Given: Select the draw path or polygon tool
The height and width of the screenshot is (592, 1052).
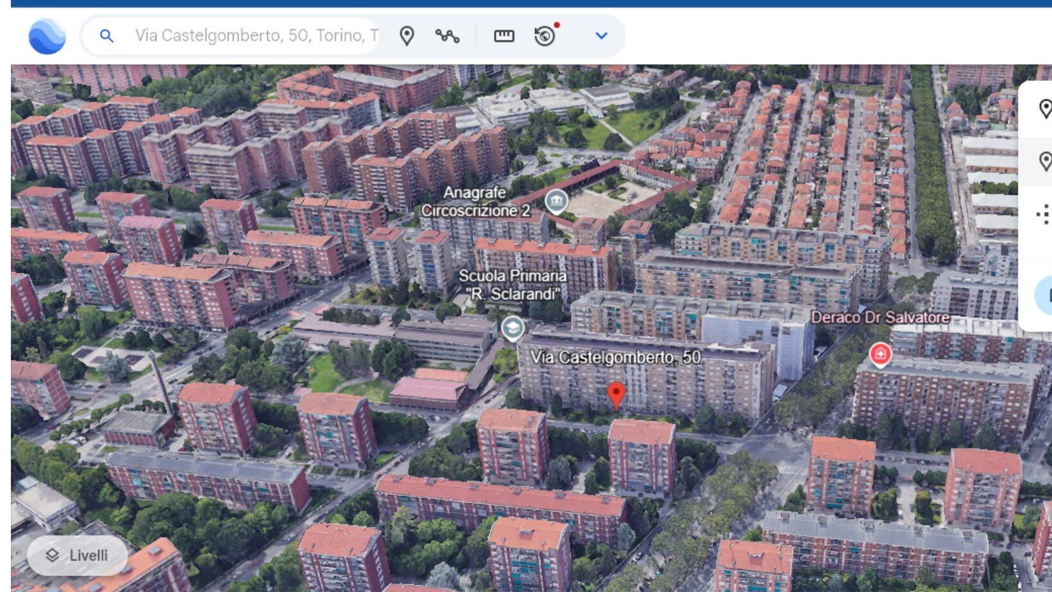Looking at the screenshot, I should (x=447, y=36).
